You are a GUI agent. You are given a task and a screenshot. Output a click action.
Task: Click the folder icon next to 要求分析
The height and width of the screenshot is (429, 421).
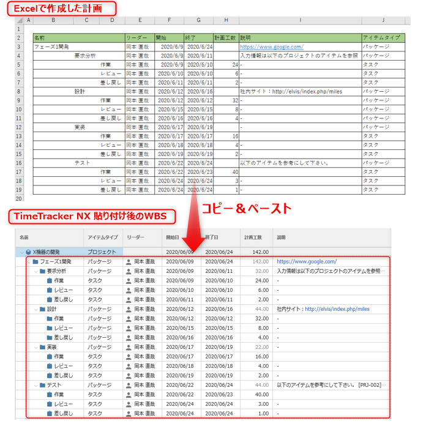coord(42,271)
